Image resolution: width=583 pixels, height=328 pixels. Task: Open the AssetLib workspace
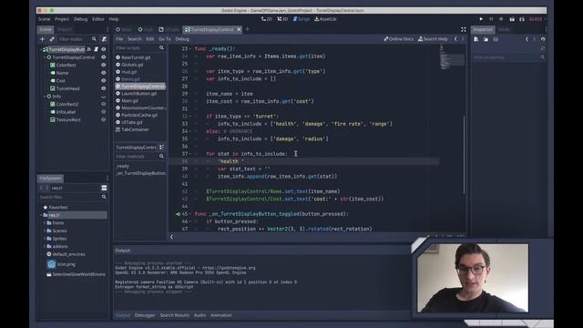click(x=325, y=19)
